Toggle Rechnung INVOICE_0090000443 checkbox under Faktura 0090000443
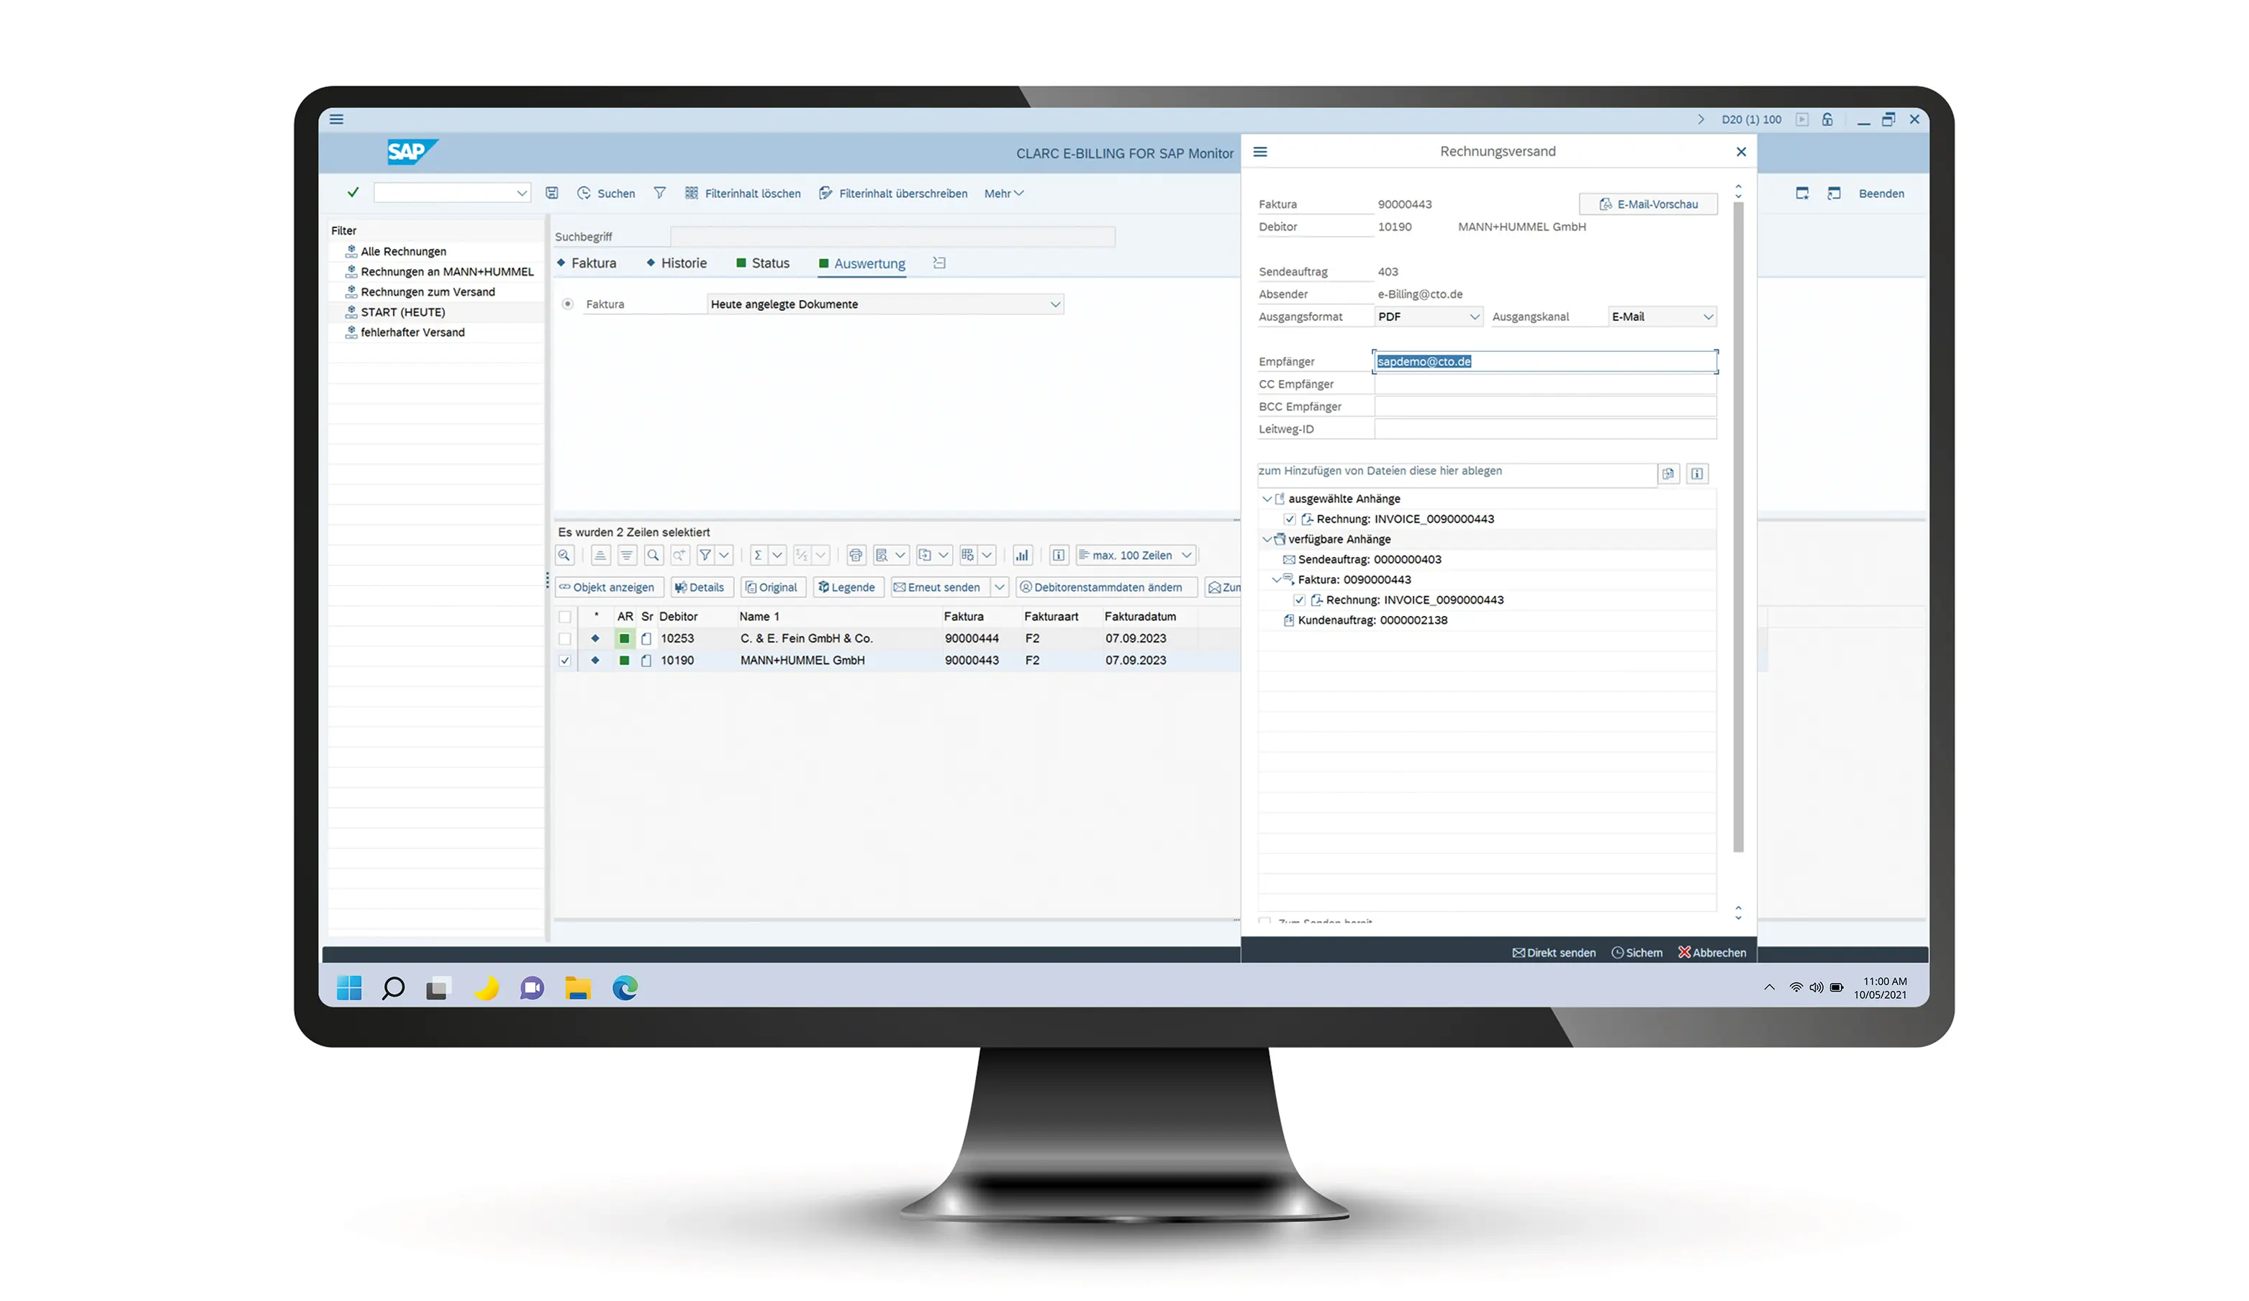 pyautogui.click(x=1300, y=601)
